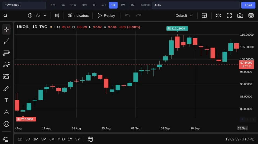Change the candlestick chart type
This screenshot has height=144, width=258.
pyautogui.click(x=57, y=16)
